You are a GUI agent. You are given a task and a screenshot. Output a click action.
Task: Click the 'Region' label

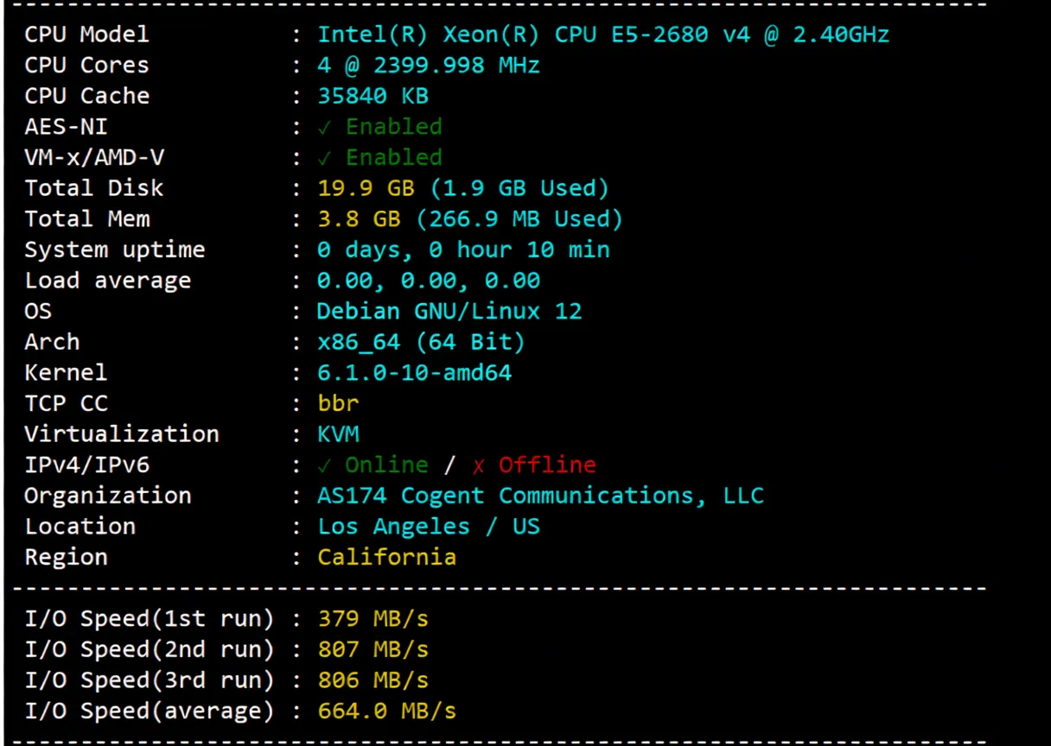tap(66, 558)
